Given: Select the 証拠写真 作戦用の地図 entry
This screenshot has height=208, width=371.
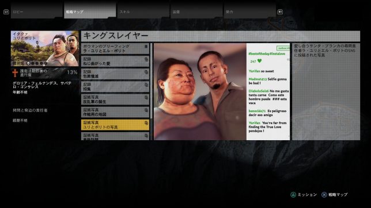Looking at the screenshot, I should [x=115, y=112].
